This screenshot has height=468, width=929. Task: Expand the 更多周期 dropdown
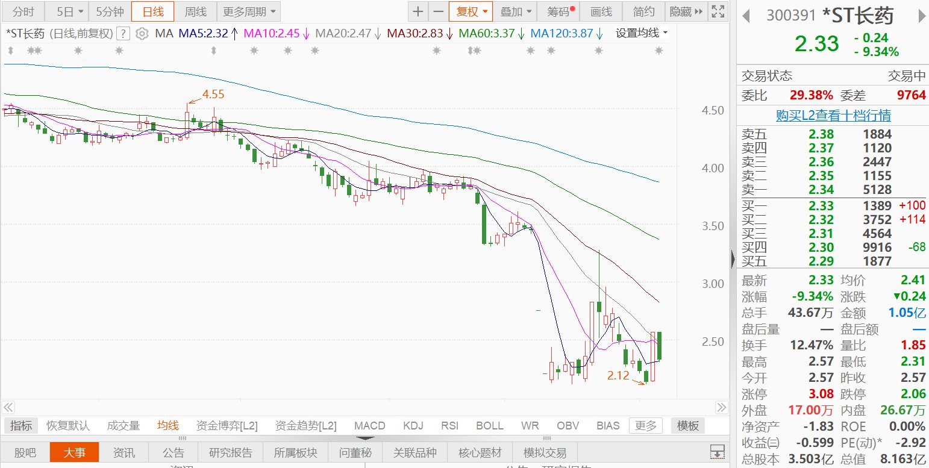248,11
